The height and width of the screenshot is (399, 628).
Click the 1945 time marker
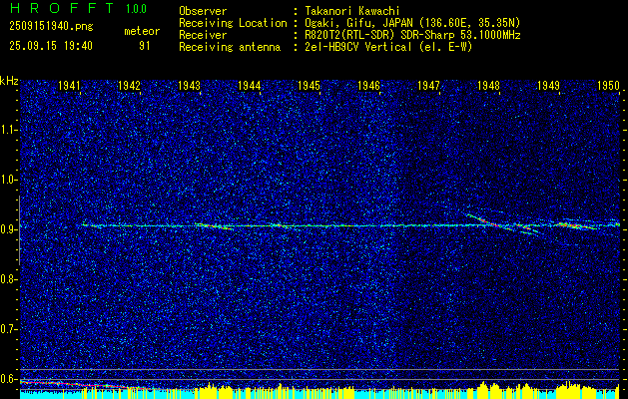pyautogui.click(x=309, y=85)
